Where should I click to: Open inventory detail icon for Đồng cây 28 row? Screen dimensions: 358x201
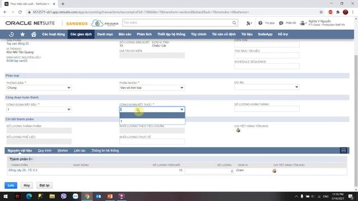click(274, 171)
